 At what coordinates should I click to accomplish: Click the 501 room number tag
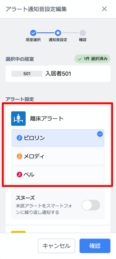click(x=27, y=74)
